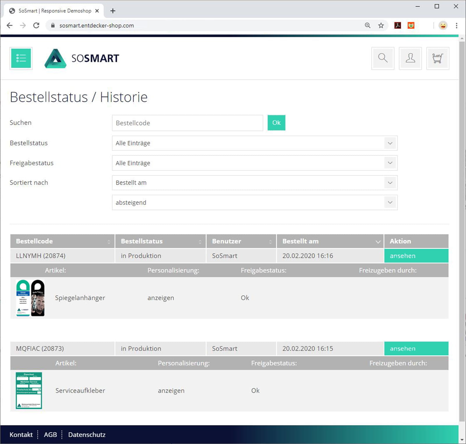Open the 'absteigend' order dropdown

254,203
